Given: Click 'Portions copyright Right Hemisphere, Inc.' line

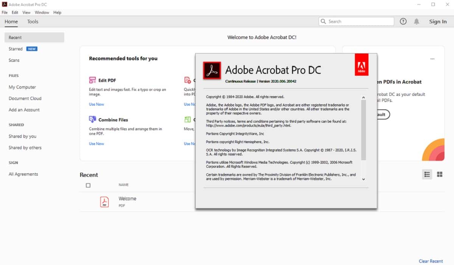Looking at the screenshot, I should tap(238, 142).
